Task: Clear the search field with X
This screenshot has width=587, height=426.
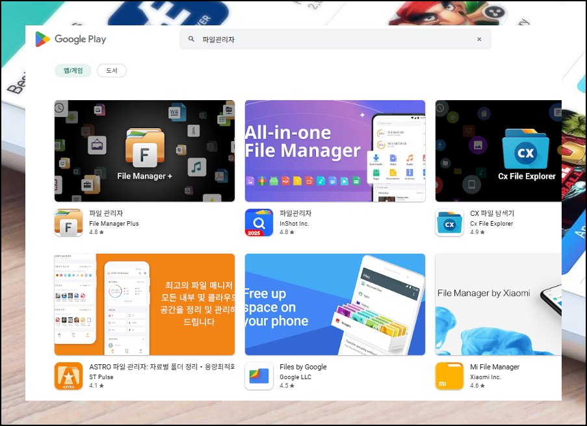Action: tap(479, 39)
